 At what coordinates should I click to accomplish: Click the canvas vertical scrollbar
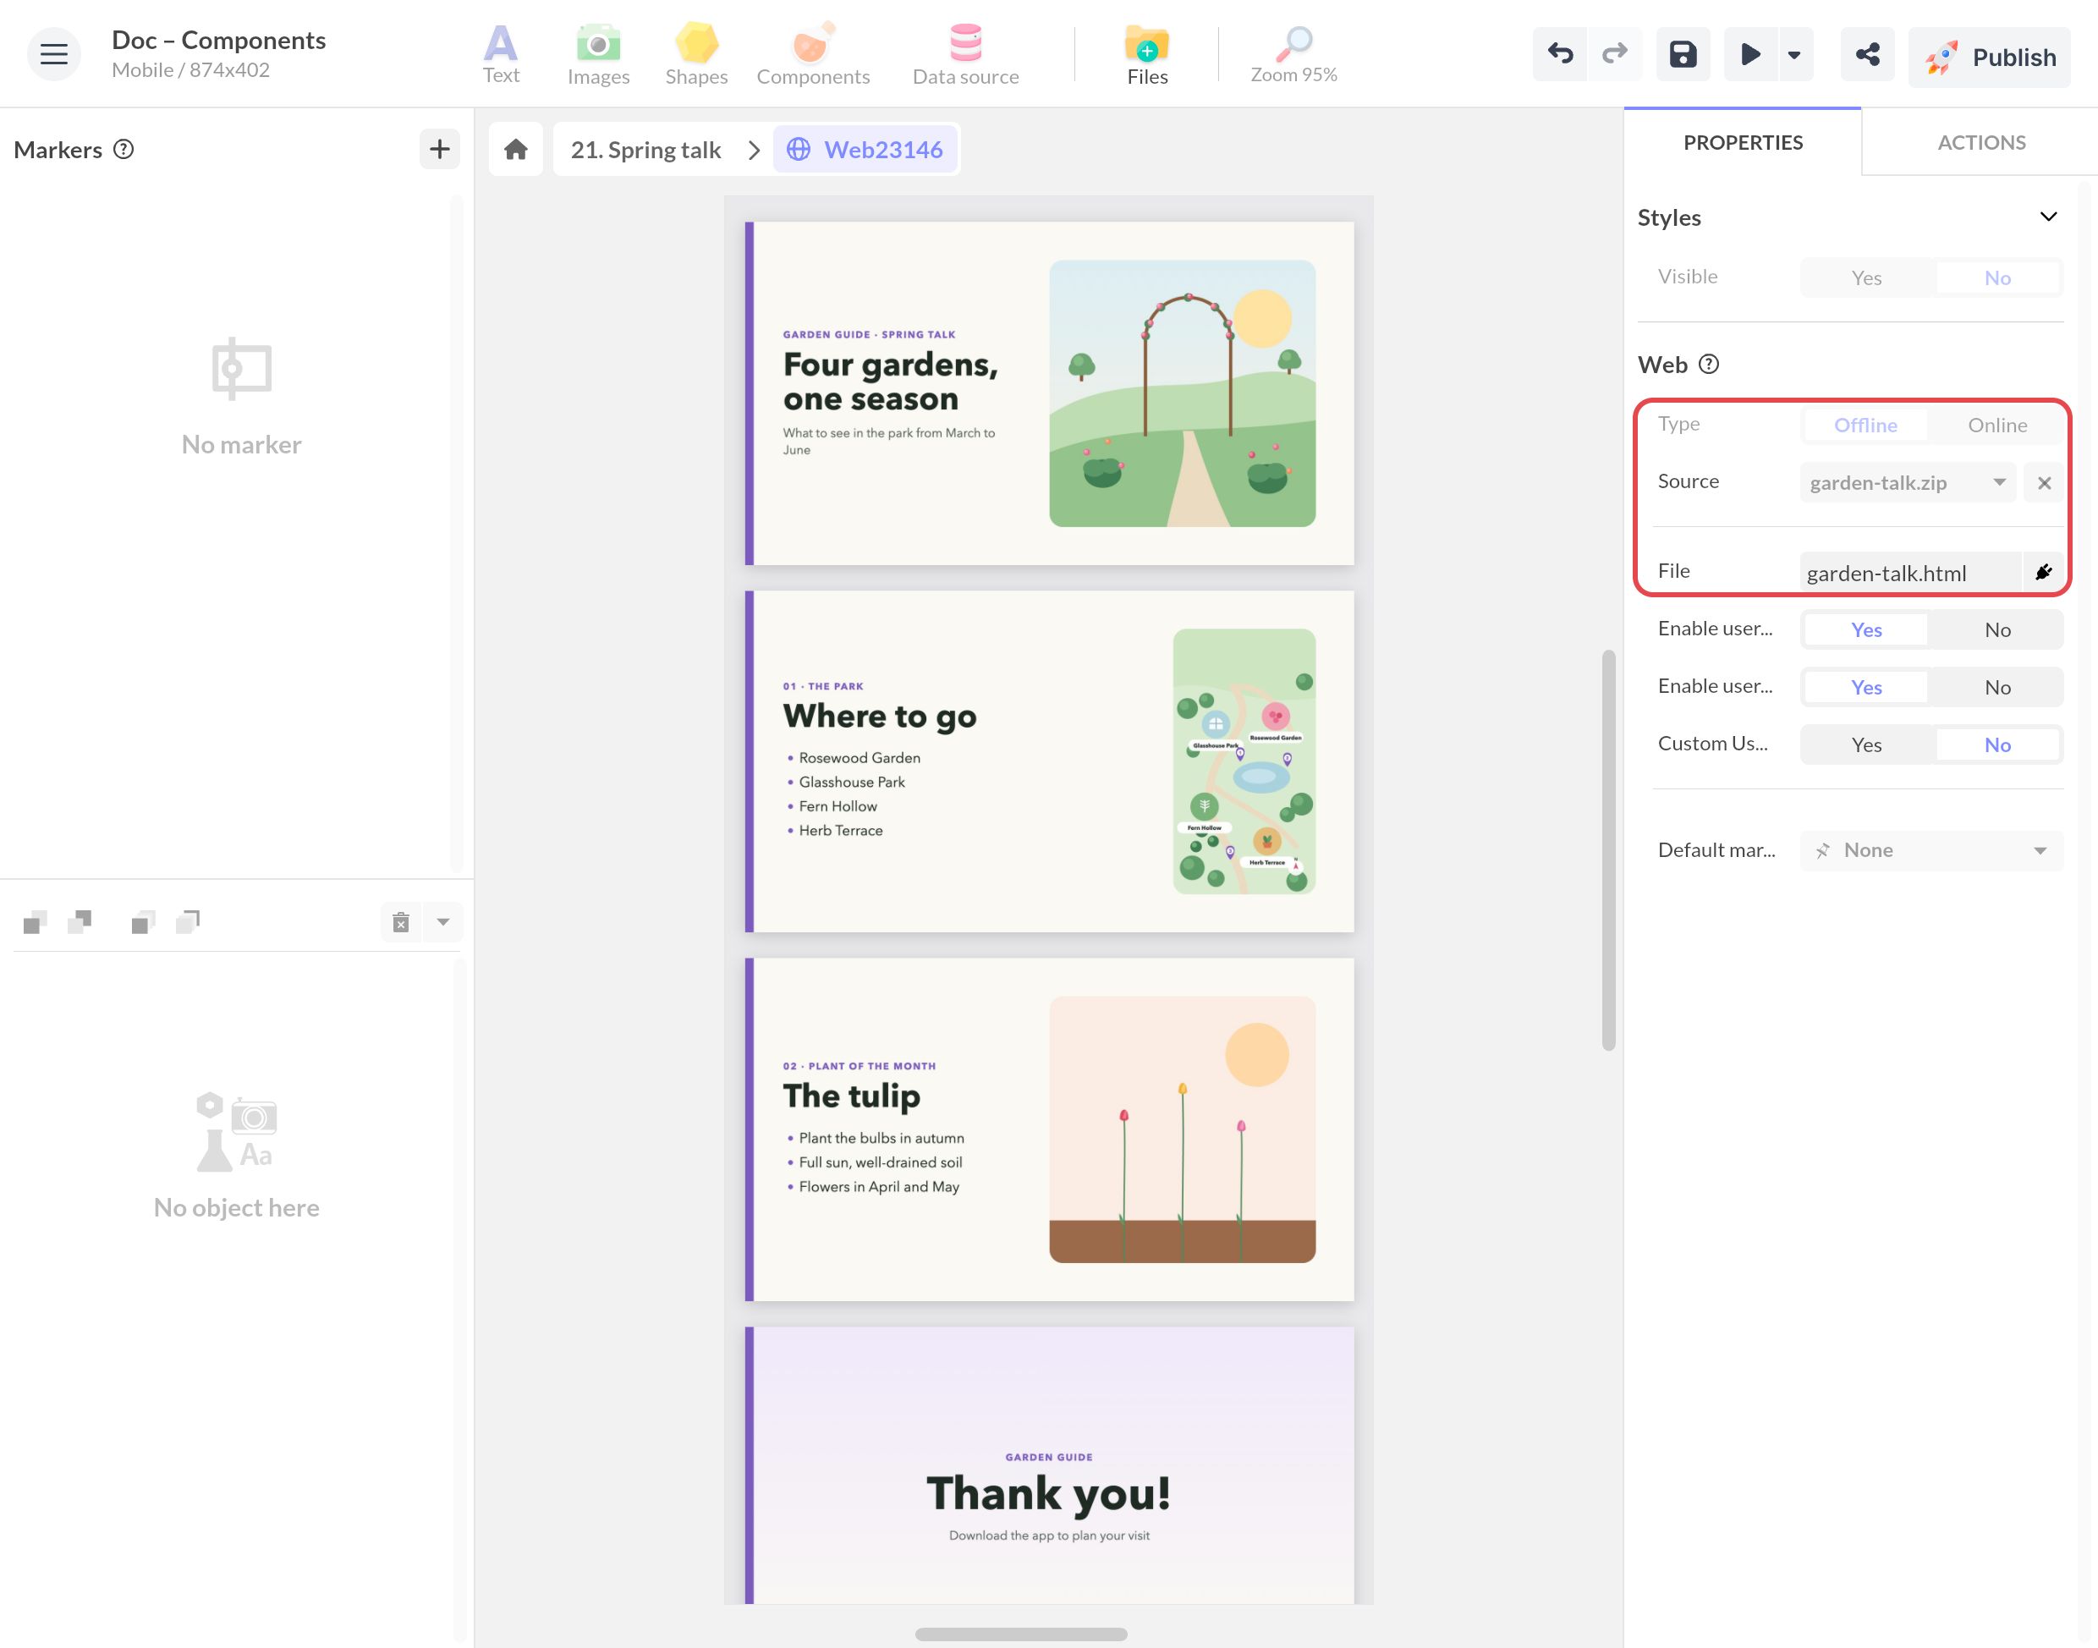click(x=1608, y=850)
